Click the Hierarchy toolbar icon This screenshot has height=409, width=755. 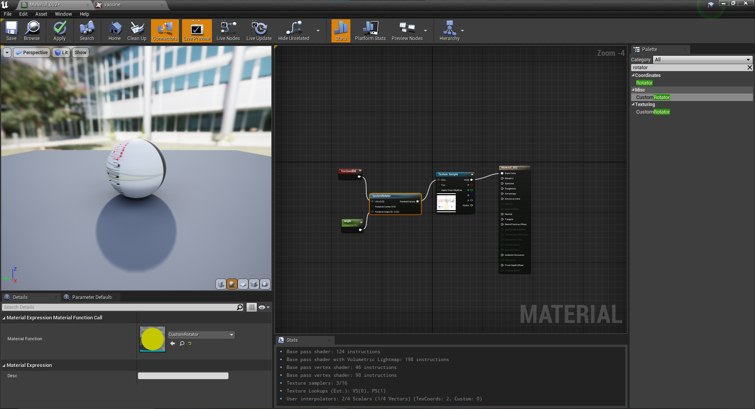(449, 31)
